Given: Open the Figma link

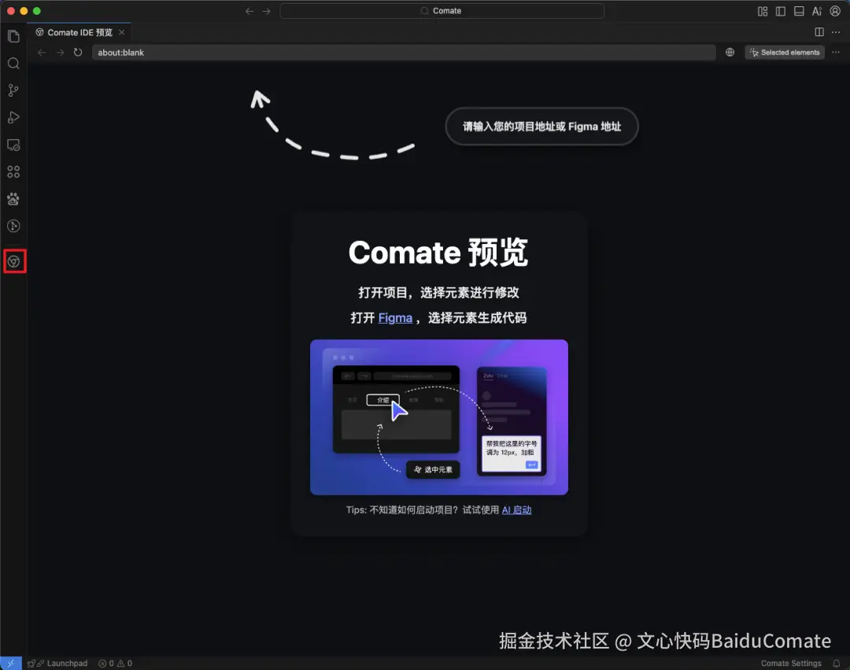Looking at the screenshot, I should click(395, 318).
